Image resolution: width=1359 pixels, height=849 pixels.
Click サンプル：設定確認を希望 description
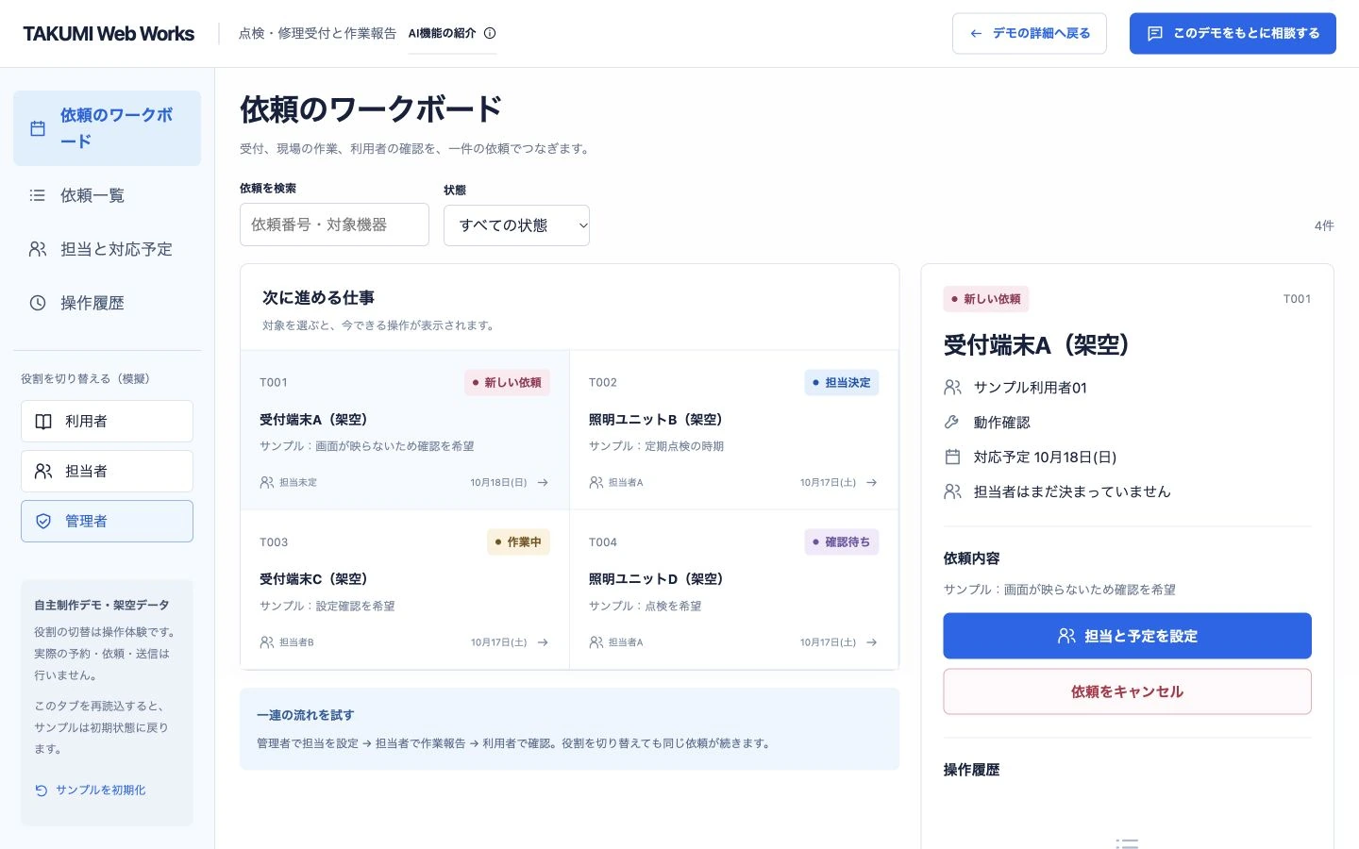click(x=327, y=607)
